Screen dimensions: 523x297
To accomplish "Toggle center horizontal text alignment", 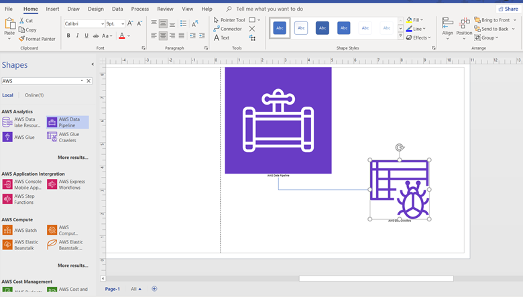I will pos(163,36).
